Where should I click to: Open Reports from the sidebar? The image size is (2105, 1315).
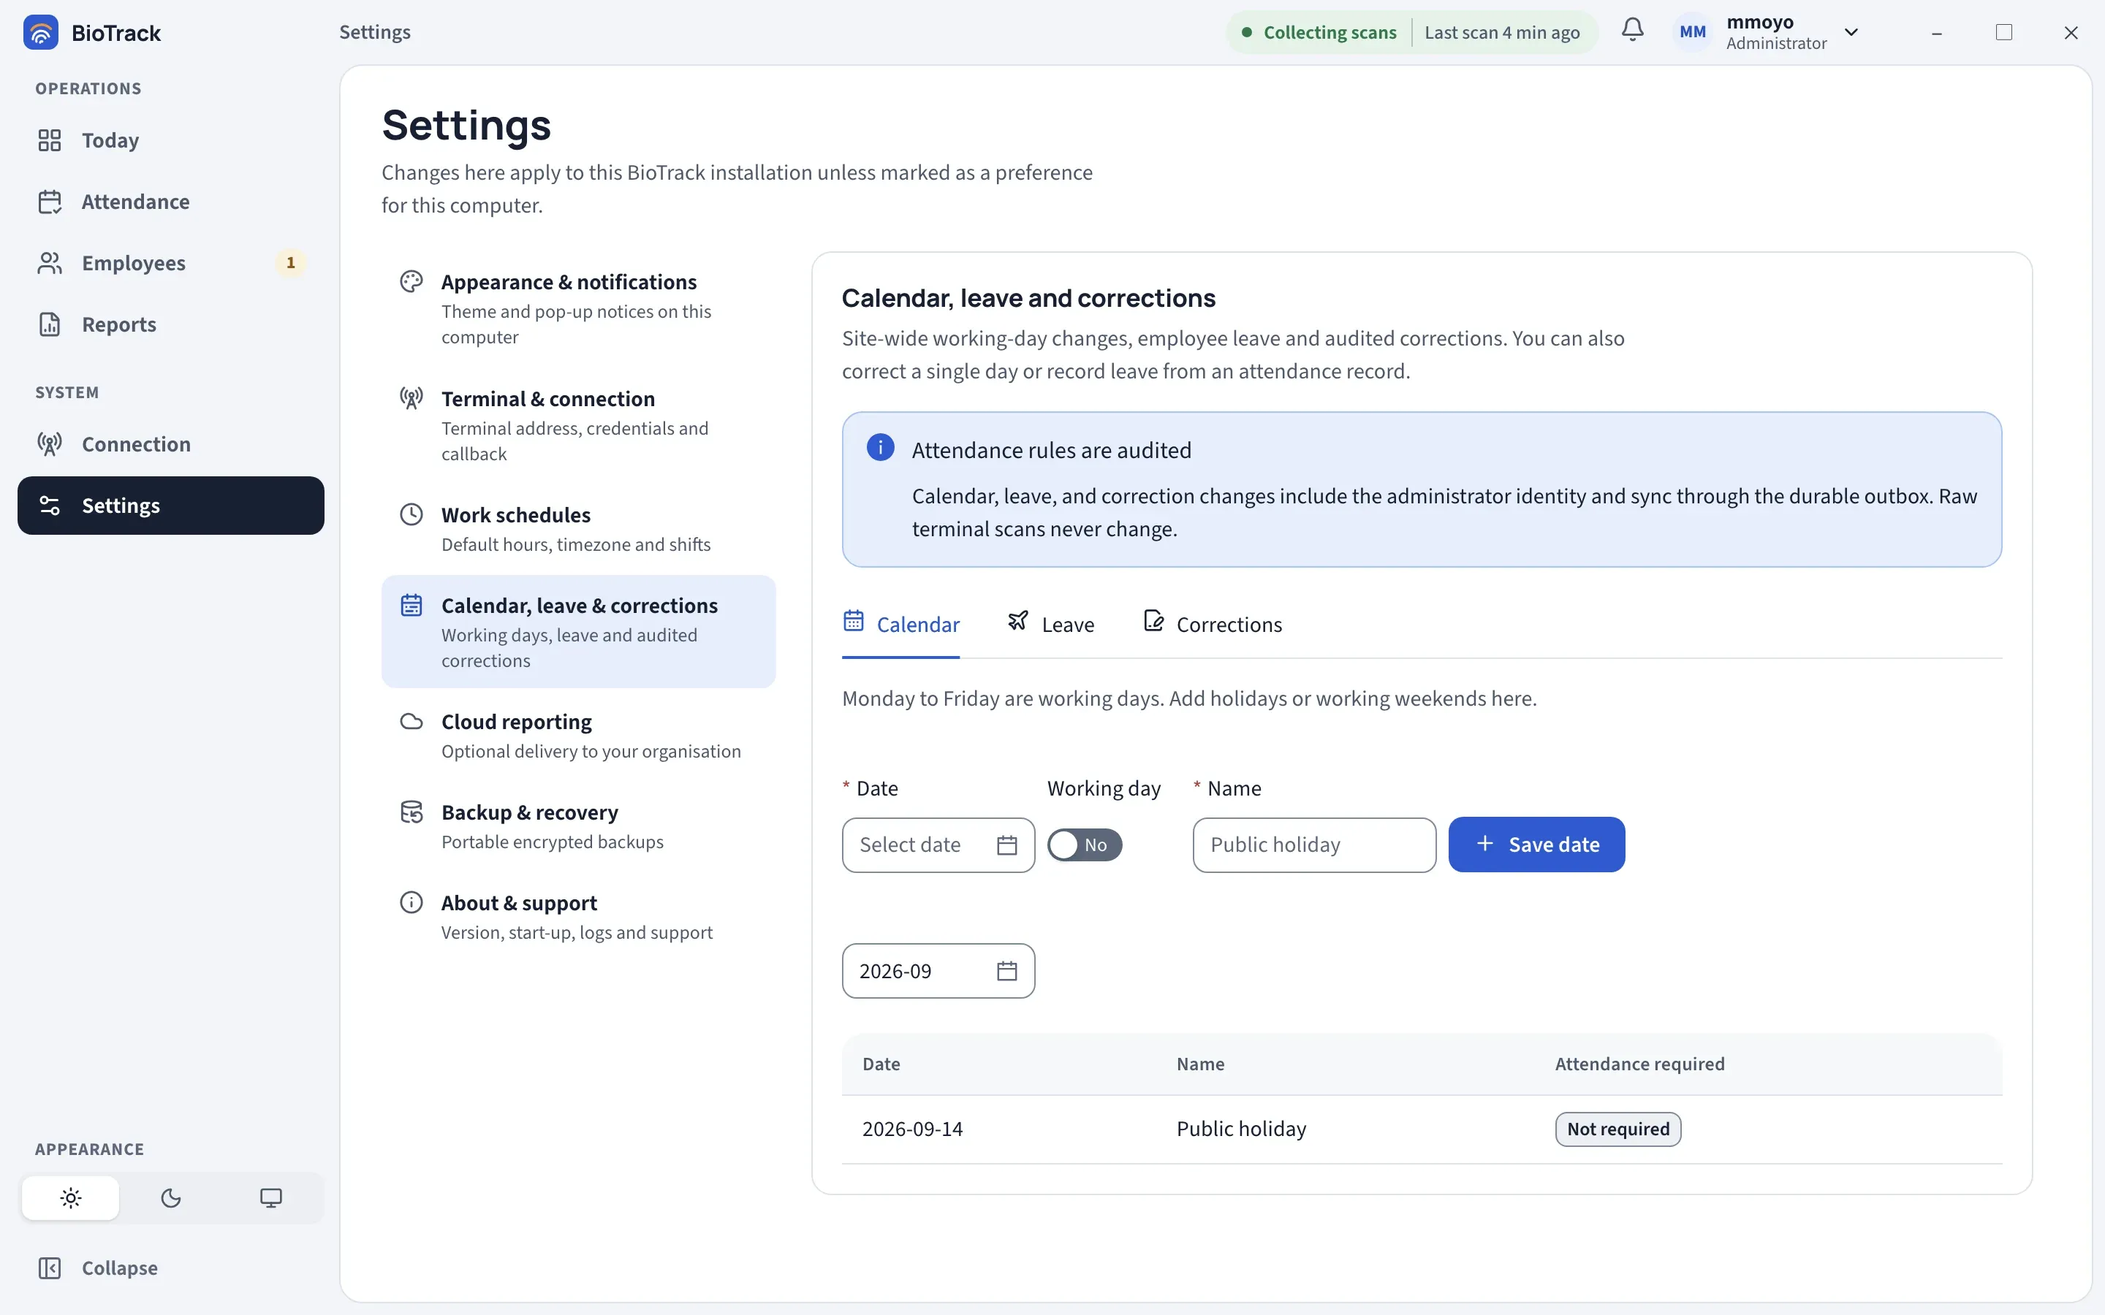[170, 324]
